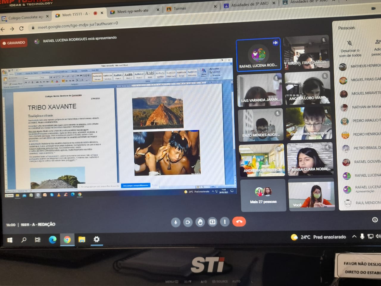
Task: Click the present screen button
Action: (213, 222)
